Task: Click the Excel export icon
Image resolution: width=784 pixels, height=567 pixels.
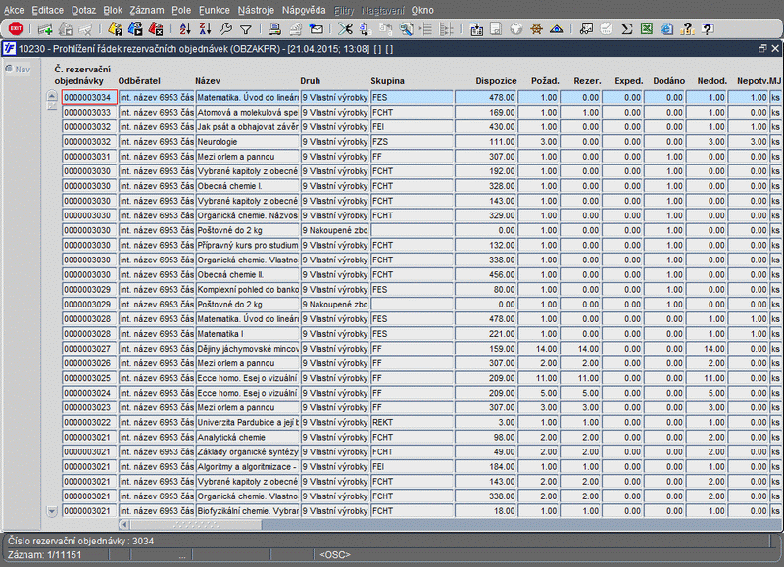Action: (648, 29)
